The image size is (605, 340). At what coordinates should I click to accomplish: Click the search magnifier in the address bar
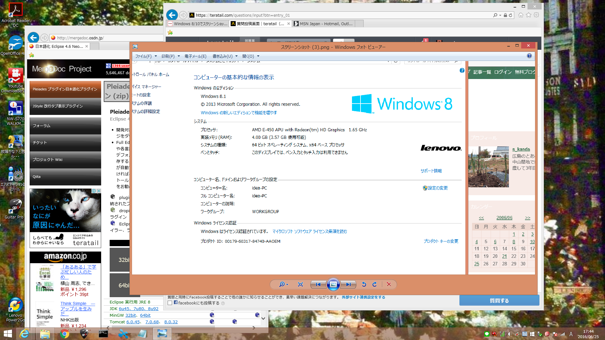pos(495,15)
